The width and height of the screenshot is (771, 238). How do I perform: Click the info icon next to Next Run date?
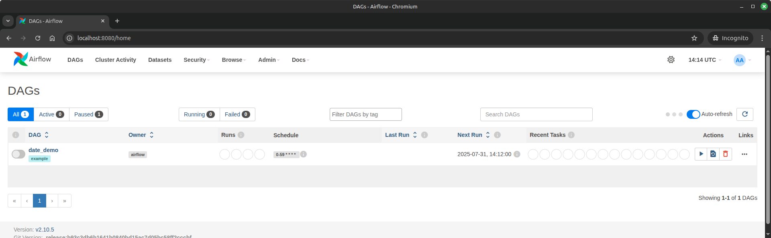pos(517,154)
